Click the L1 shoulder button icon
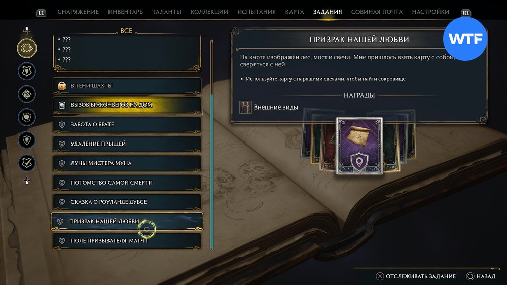This screenshot has width=507, height=285. pos(41,13)
